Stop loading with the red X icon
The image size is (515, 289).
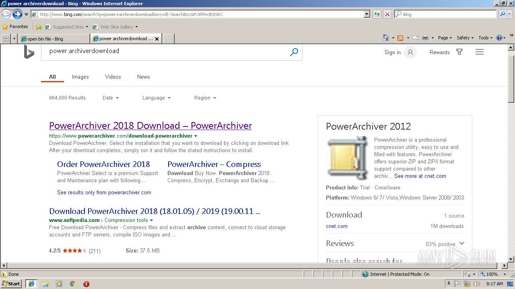[x=387, y=14]
